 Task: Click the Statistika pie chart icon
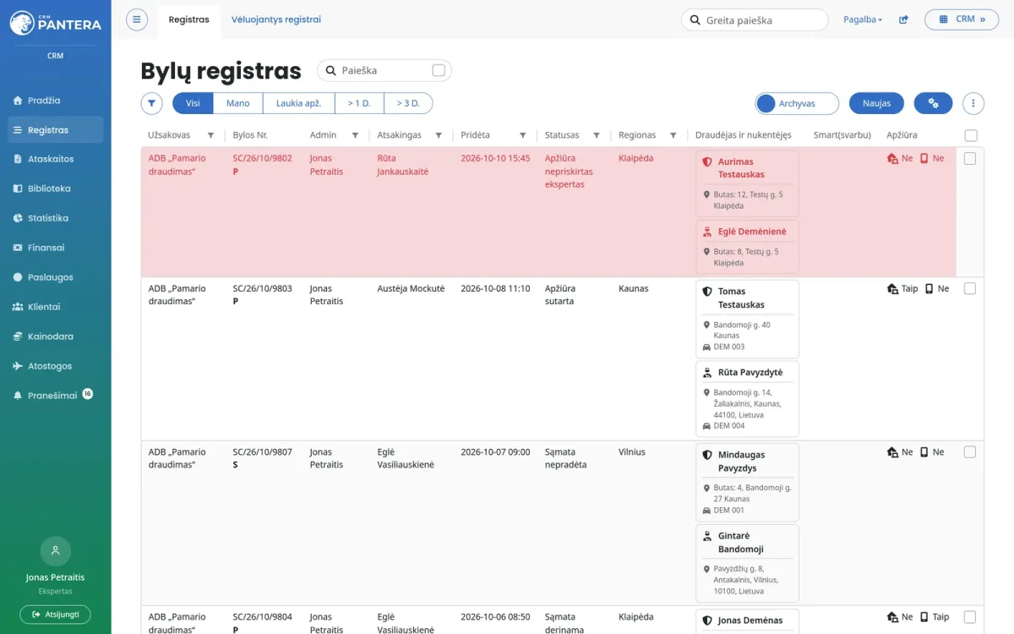pos(18,218)
